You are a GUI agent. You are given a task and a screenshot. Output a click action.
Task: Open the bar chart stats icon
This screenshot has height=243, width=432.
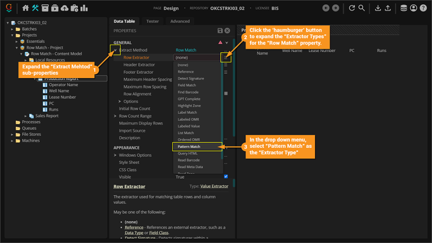pos(84,8)
